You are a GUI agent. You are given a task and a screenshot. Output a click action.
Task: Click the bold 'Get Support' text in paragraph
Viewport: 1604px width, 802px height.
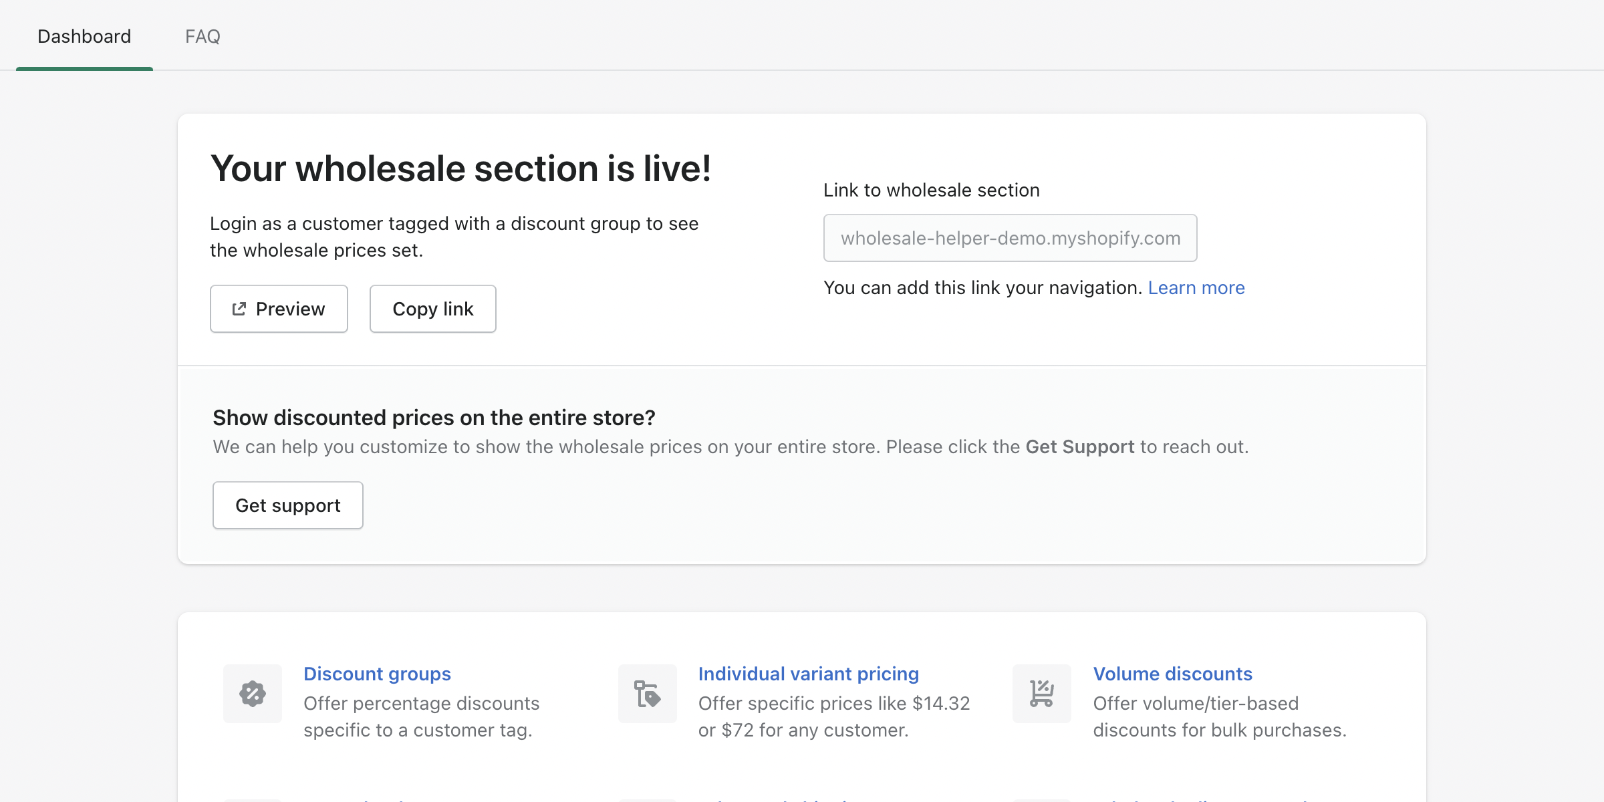tap(1080, 447)
